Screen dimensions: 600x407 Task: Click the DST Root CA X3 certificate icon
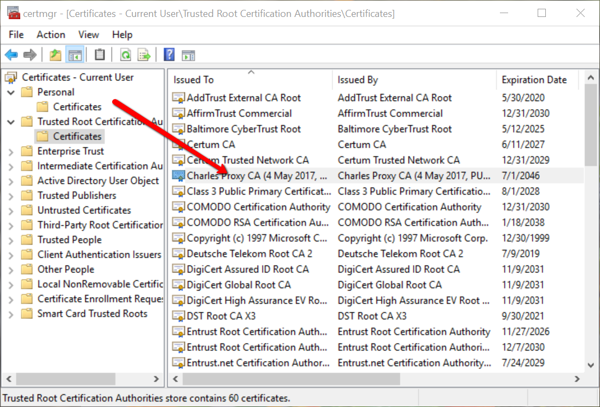pyautogui.click(x=178, y=316)
